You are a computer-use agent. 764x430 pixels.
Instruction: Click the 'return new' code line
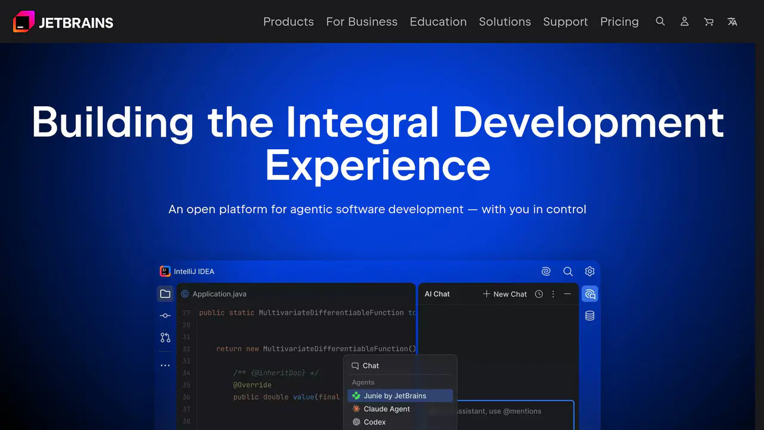[x=316, y=349]
